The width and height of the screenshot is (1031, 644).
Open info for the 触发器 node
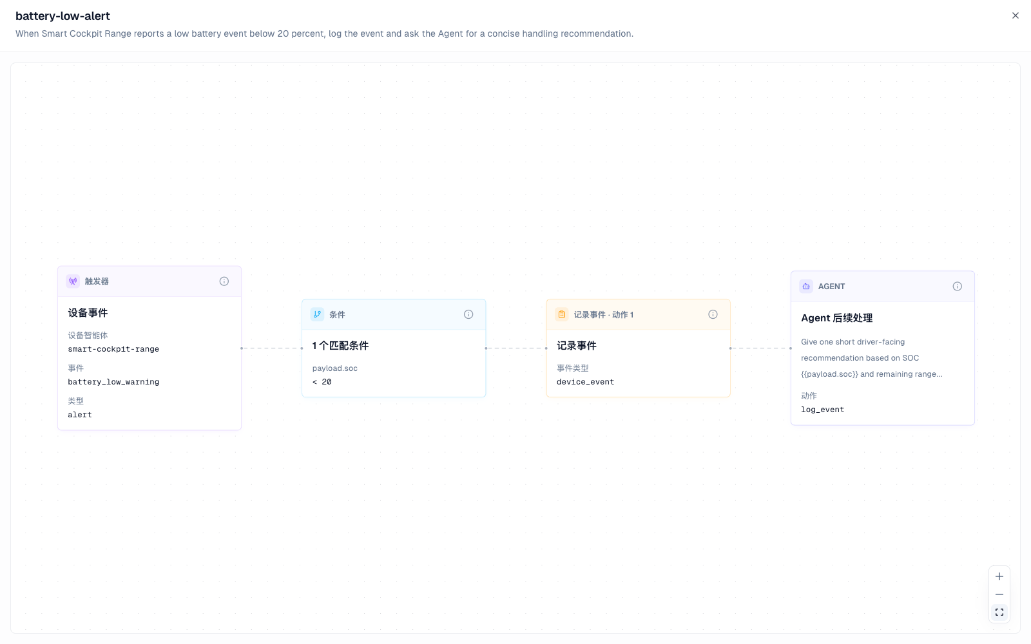(224, 281)
